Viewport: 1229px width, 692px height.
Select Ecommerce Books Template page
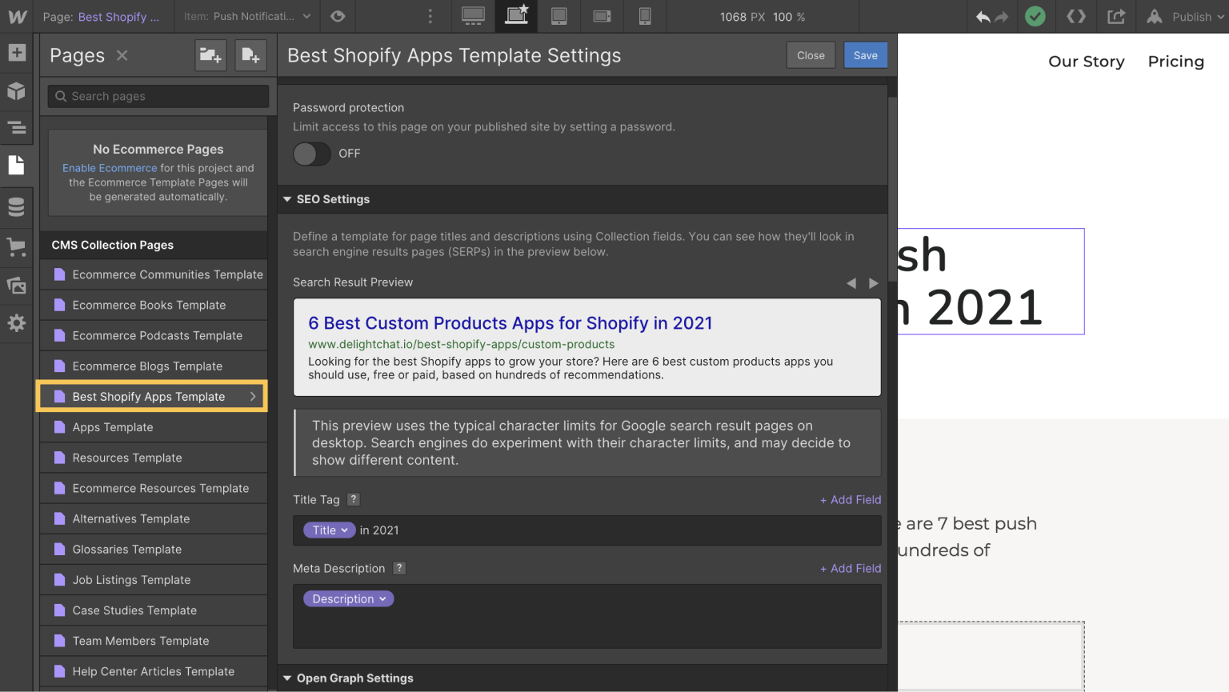154,306
